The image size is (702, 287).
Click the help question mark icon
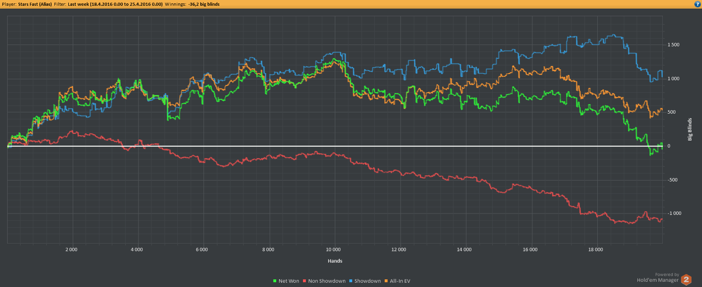pos(697,4)
